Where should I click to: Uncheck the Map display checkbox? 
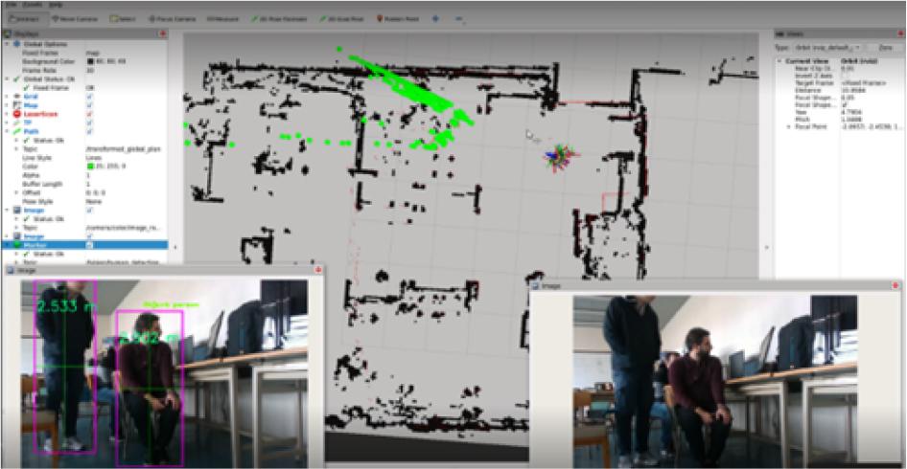click(x=89, y=105)
